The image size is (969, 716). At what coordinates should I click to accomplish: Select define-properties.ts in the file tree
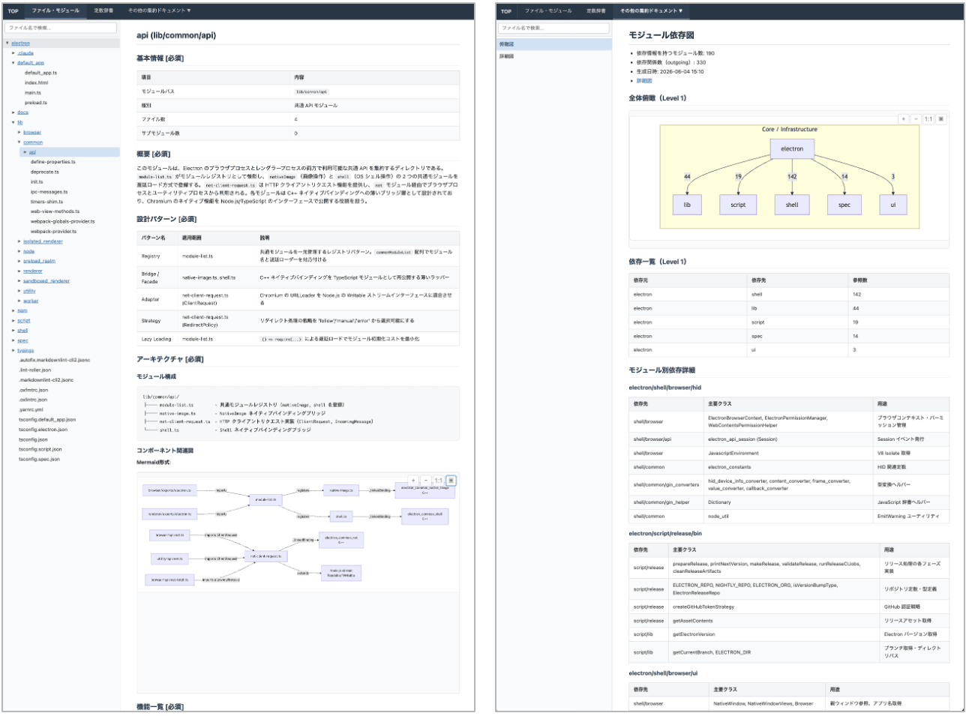click(x=53, y=162)
